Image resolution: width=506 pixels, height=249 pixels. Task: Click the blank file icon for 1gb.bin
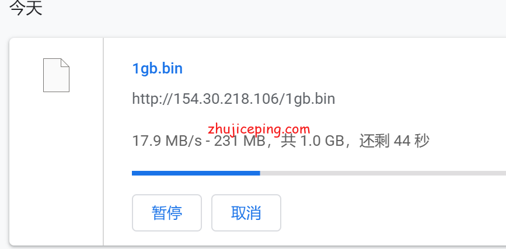tap(56, 75)
